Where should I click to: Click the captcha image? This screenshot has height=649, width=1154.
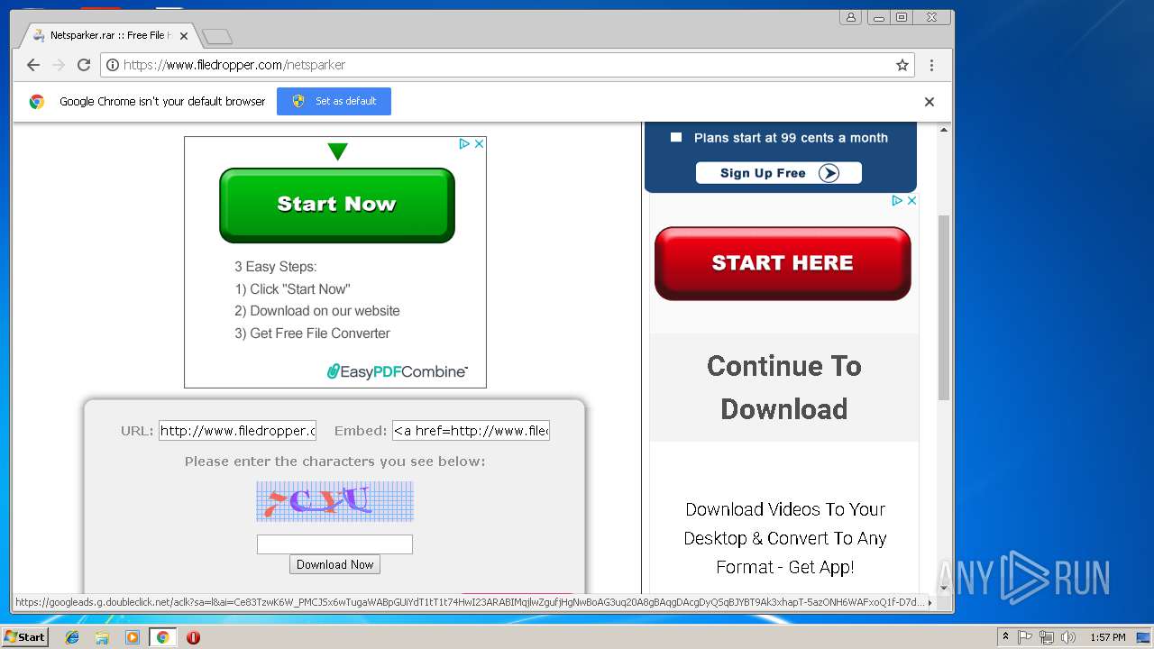[334, 501]
